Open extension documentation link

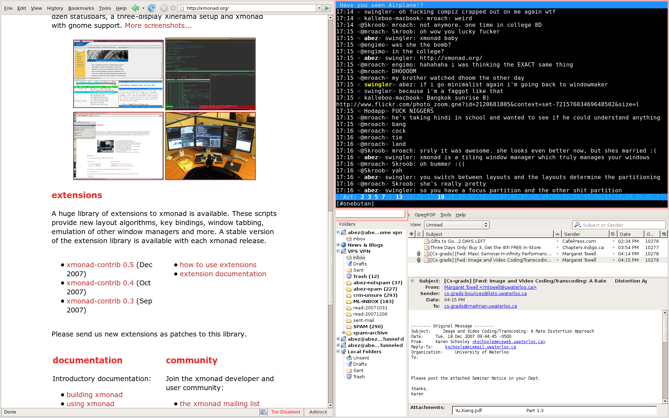coord(223,274)
